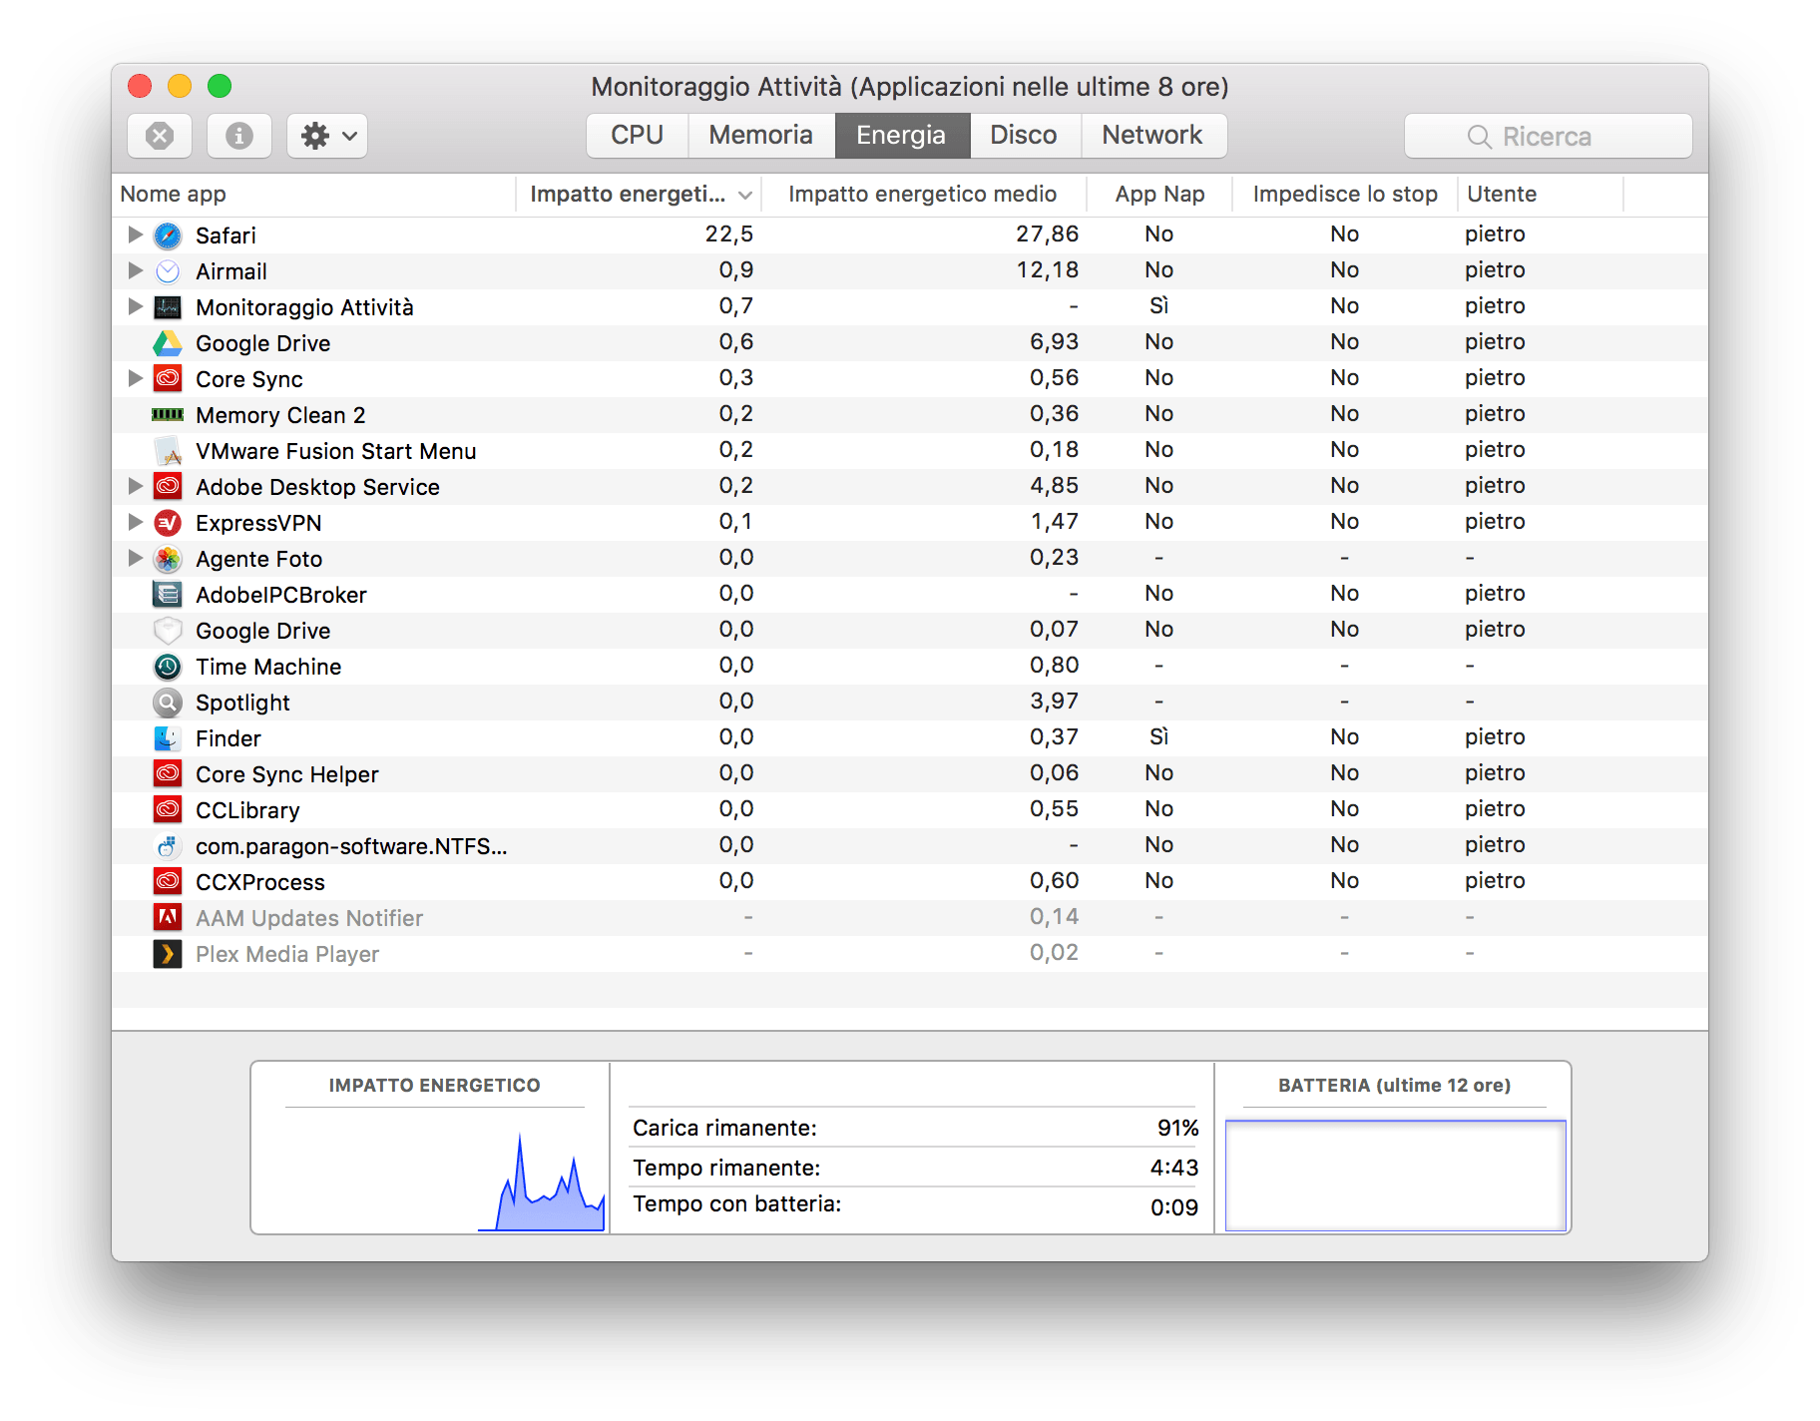Click the Memory Clean 2 RAM icon
This screenshot has height=1421, width=1820.
coord(168,415)
